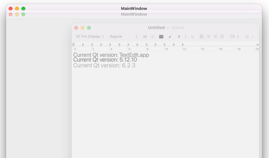Open the 1,0 line spacing dropdown
Viewport: 269px width, 158px height.
pyautogui.click(x=234, y=37)
